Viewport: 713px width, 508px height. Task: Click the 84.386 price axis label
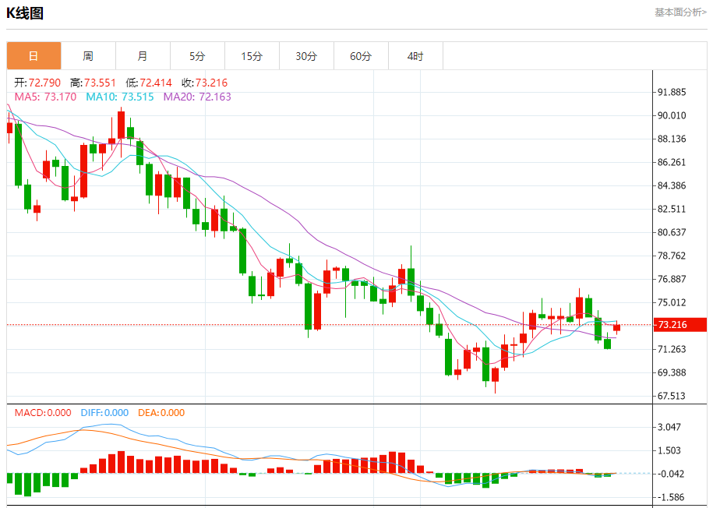pyautogui.click(x=672, y=185)
